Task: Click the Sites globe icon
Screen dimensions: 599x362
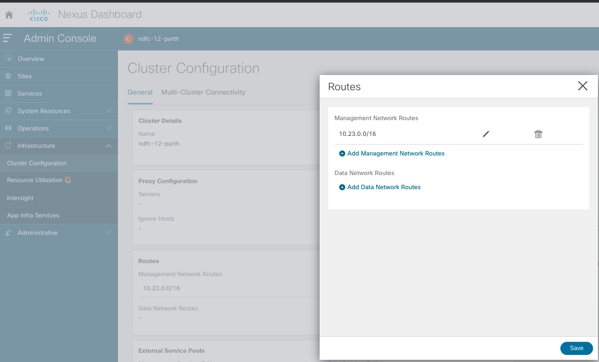Action: point(8,76)
